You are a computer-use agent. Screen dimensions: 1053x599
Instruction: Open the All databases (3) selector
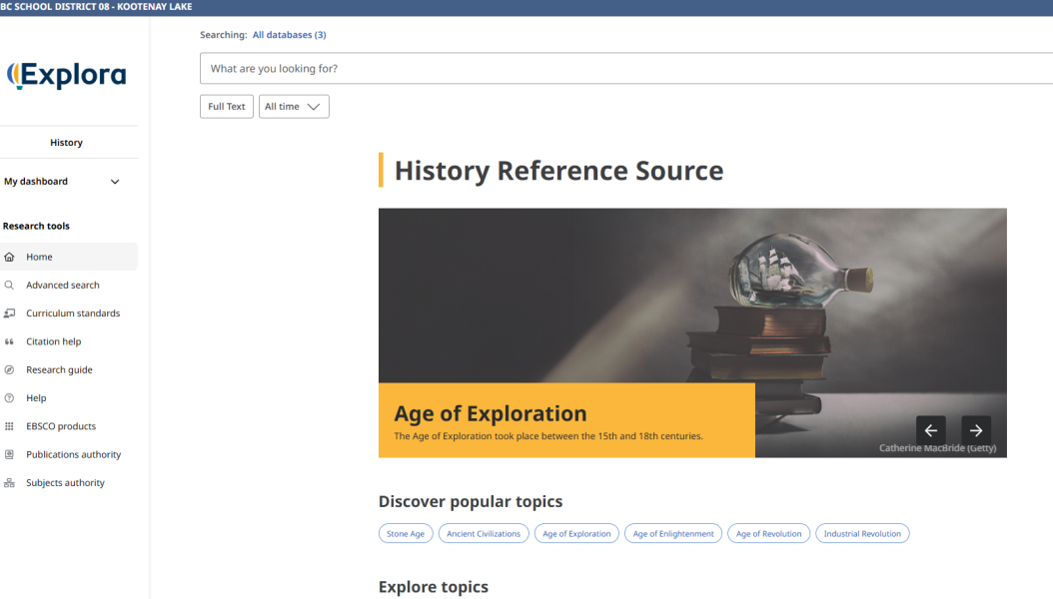(x=288, y=34)
